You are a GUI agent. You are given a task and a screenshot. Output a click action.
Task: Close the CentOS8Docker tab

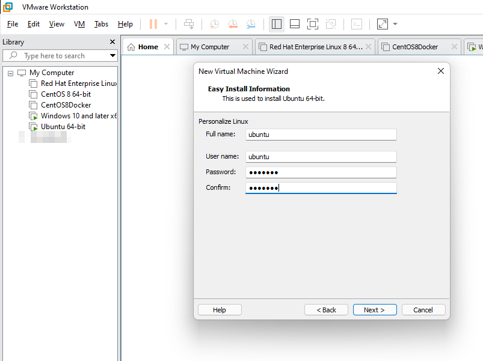tap(454, 46)
